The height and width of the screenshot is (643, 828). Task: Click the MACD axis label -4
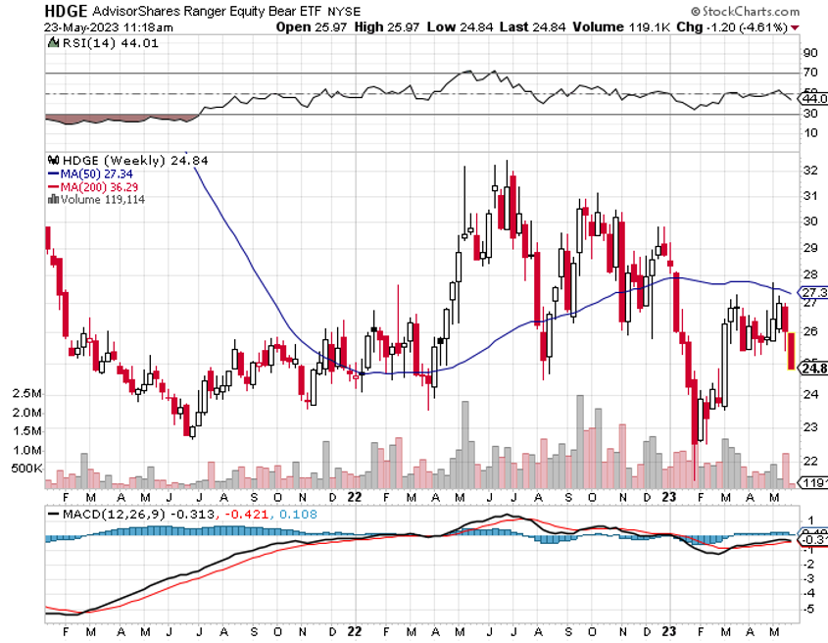[808, 593]
